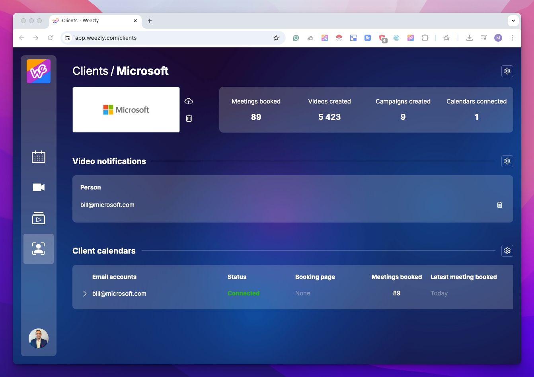Focus the address bar app.weezly.com/clients
Screen dimensions: 534x377
(x=173, y=38)
